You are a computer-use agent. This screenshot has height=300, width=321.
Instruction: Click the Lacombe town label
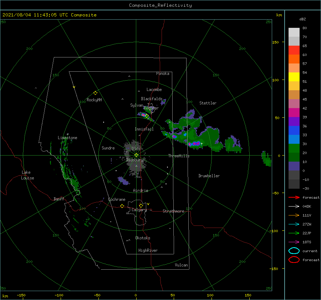tap(154, 90)
